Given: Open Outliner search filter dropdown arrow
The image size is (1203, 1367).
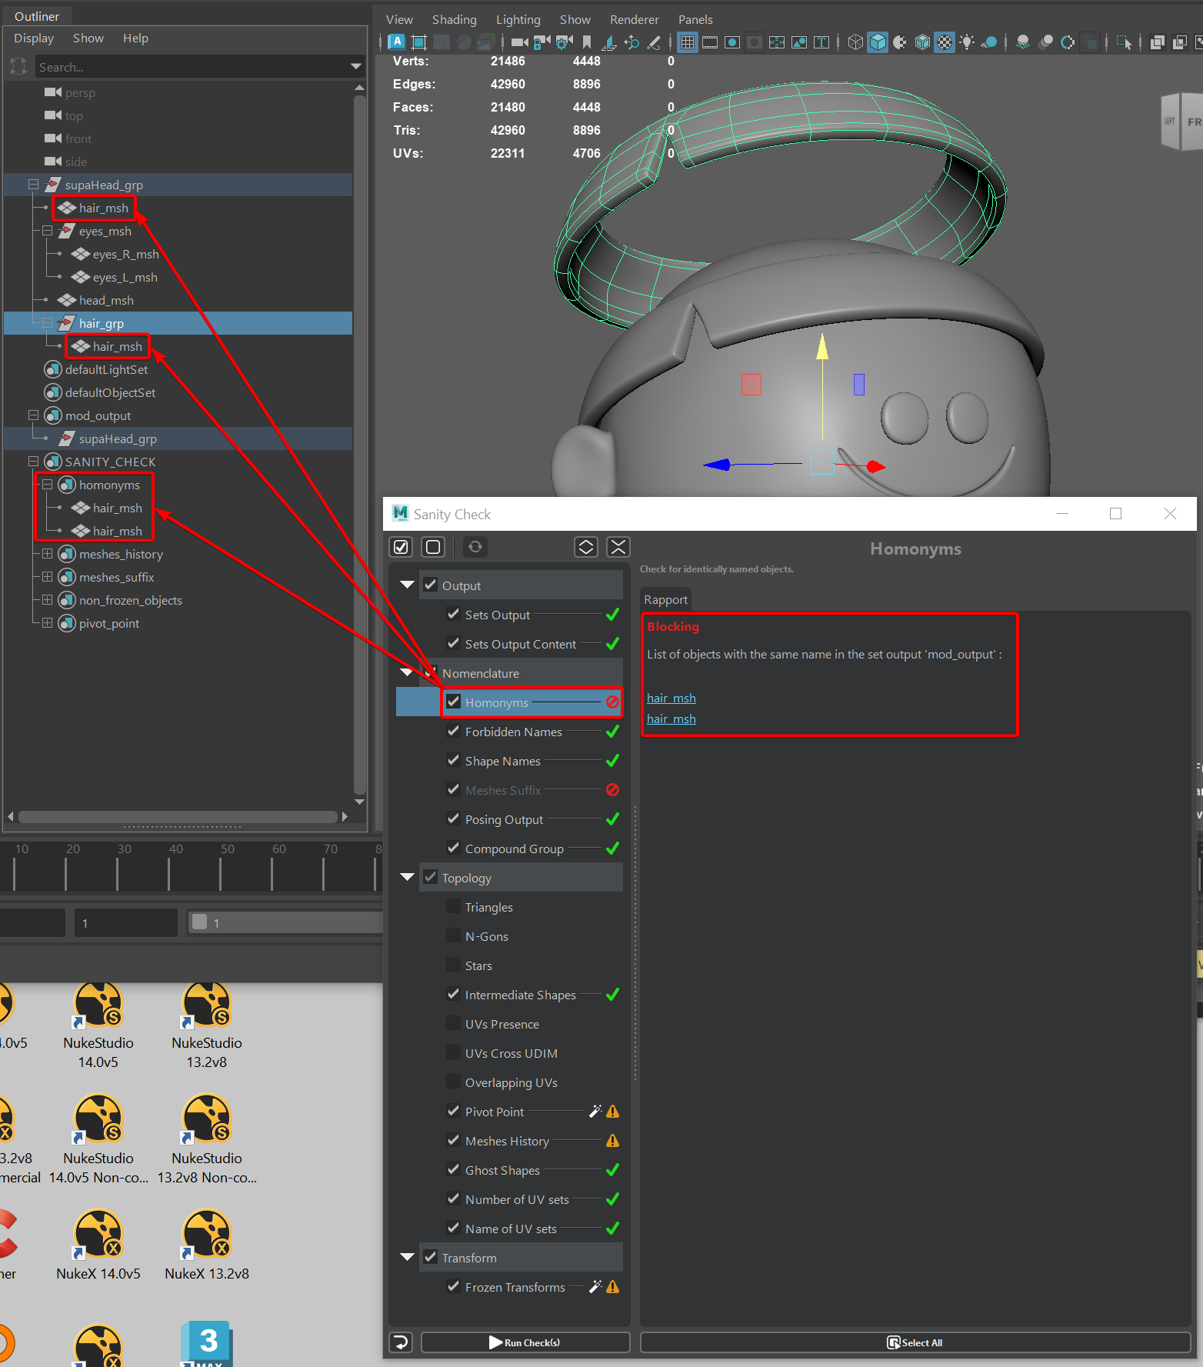Looking at the screenshot, I should pos(355,67).
